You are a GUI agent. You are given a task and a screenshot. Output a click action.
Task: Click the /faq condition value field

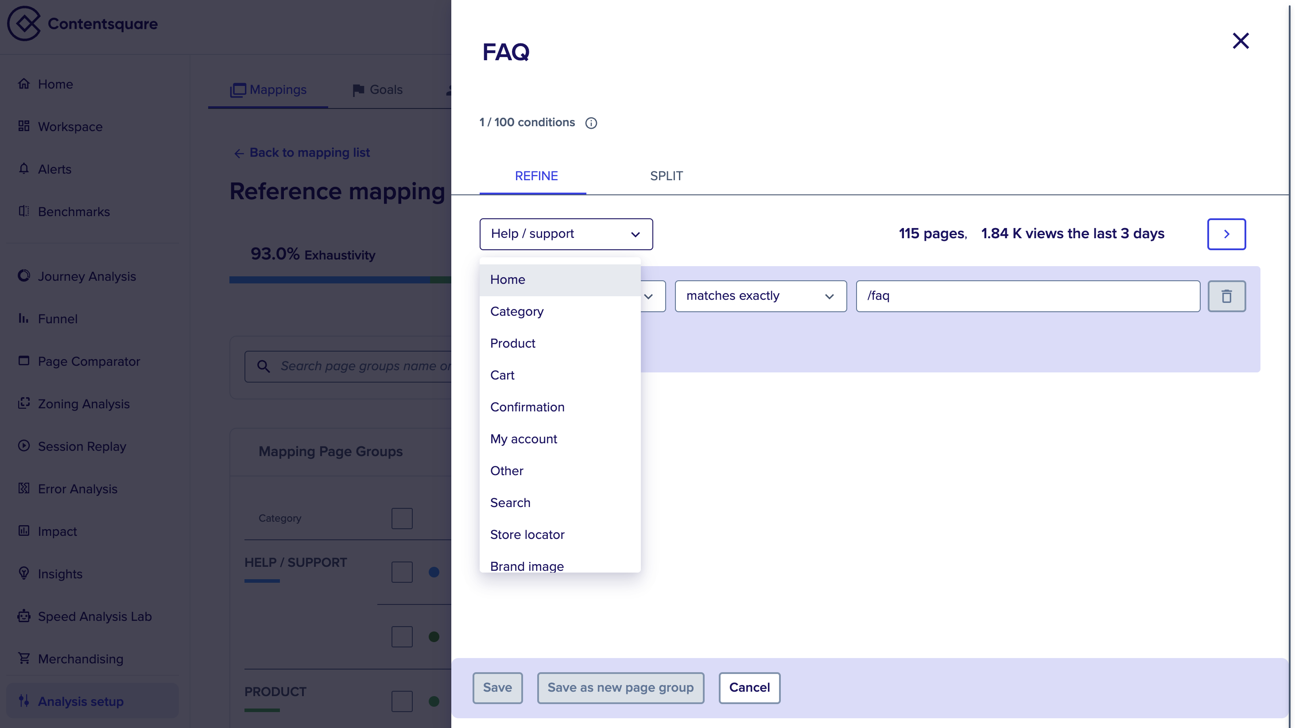pos(1028,296)
